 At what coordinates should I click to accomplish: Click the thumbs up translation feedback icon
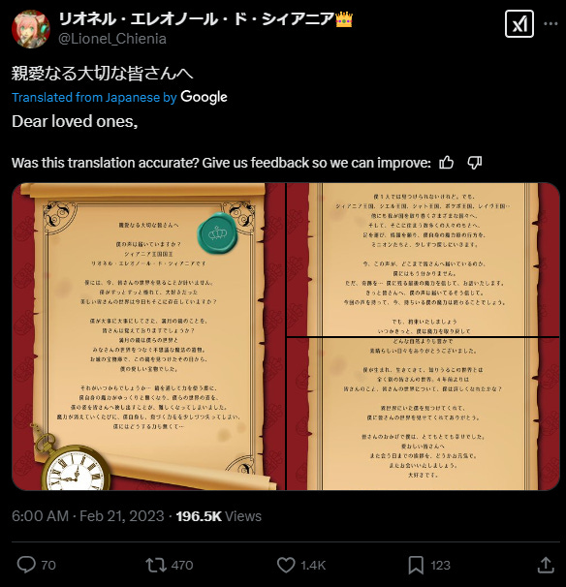tap(446, 163)
